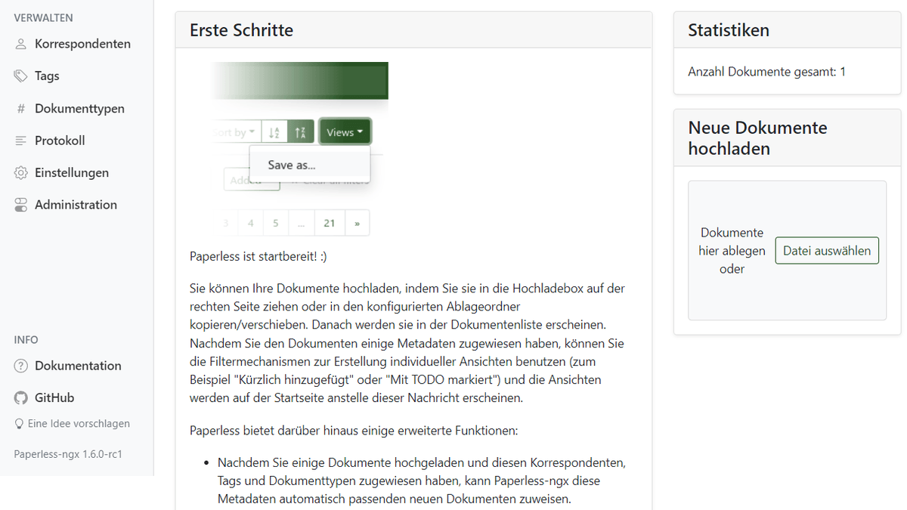The height and width of the screenshot is (510, 907).
Task: Click the 'Dokumente hier ablegen oder' text
Action: tap(732, 251)
